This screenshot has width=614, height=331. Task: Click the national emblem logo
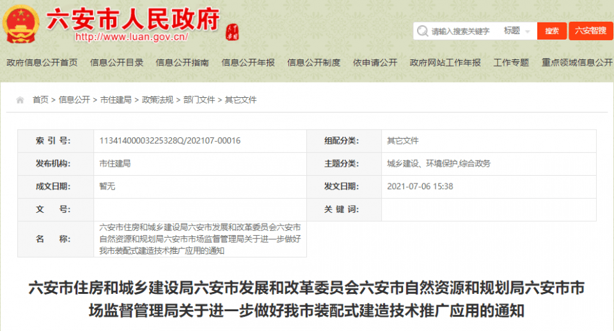(20, 24)
